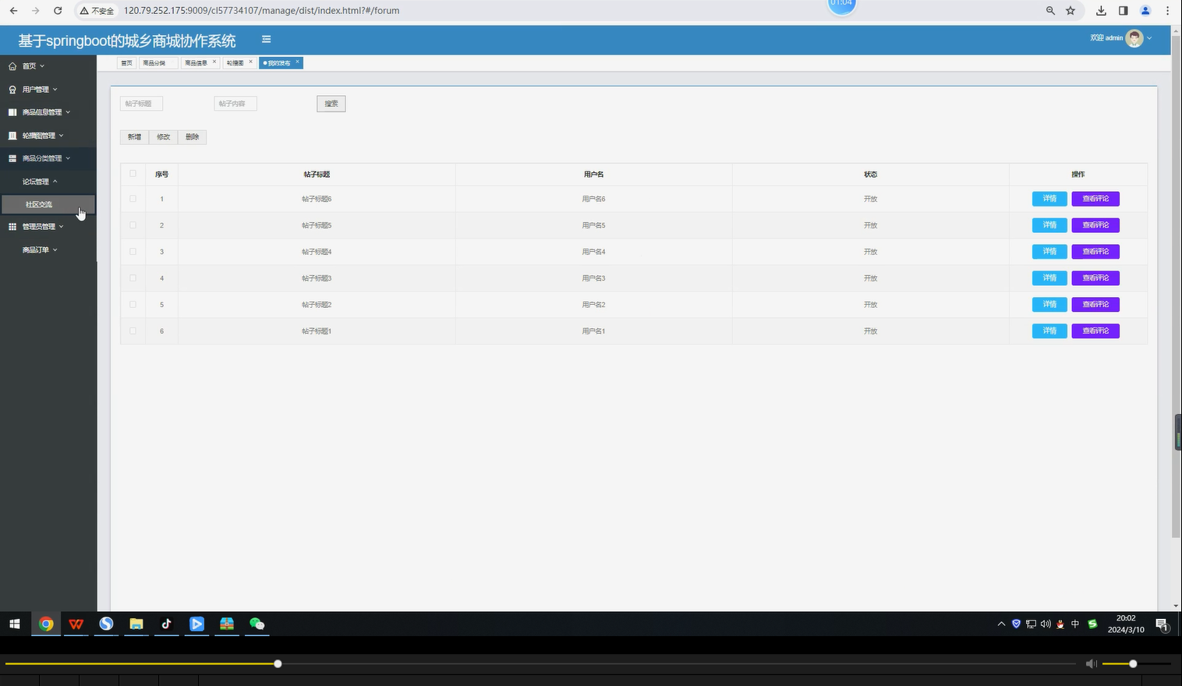Expand the 用户管理 sidebar menu
The image size is (1182, 686).
click(x=48, y=90)
